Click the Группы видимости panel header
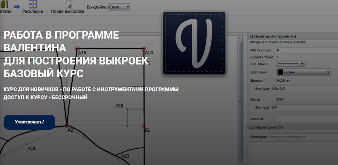 292,127
